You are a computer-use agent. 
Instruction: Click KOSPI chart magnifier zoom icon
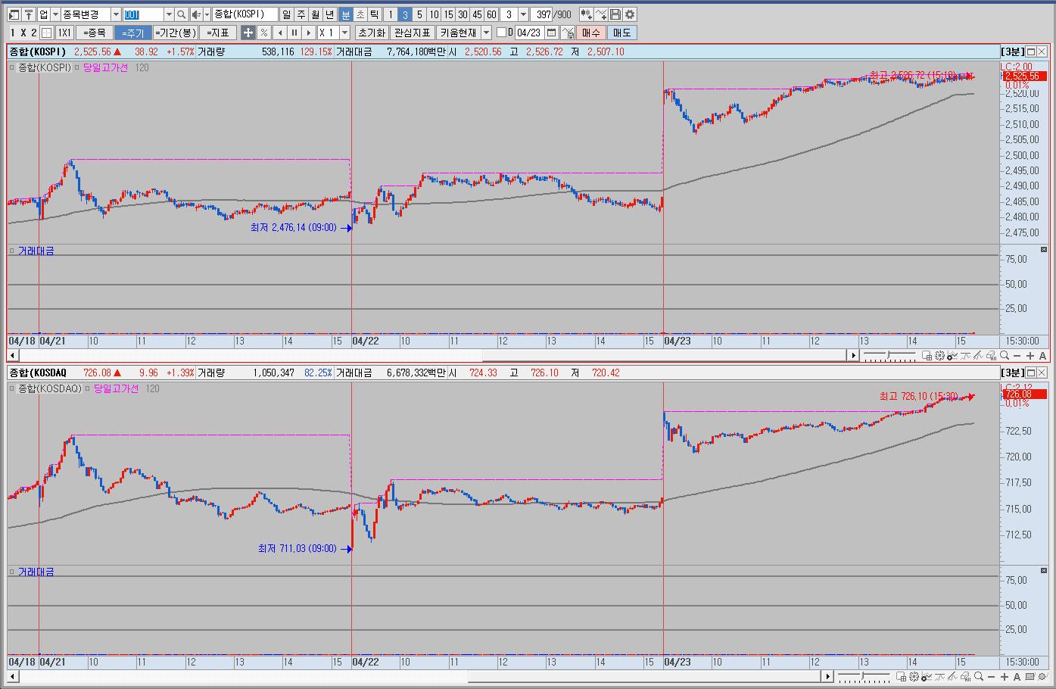tap(1005, 356)
